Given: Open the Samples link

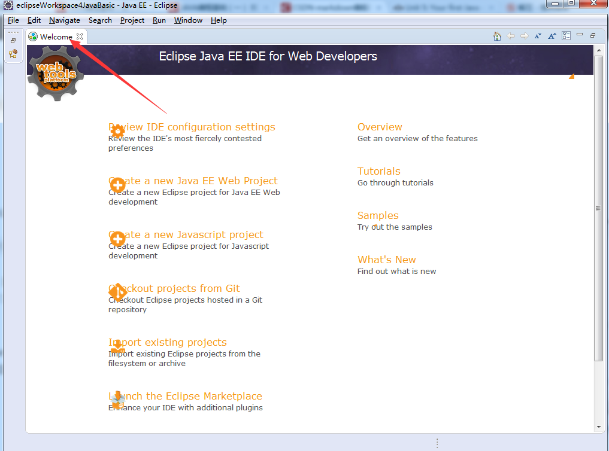Looking at the screenshot, I should (x=378, y=215).
